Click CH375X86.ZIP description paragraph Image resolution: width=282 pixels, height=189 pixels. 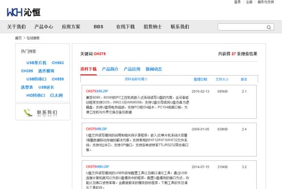pyautogui.click(x=138, y=105)
